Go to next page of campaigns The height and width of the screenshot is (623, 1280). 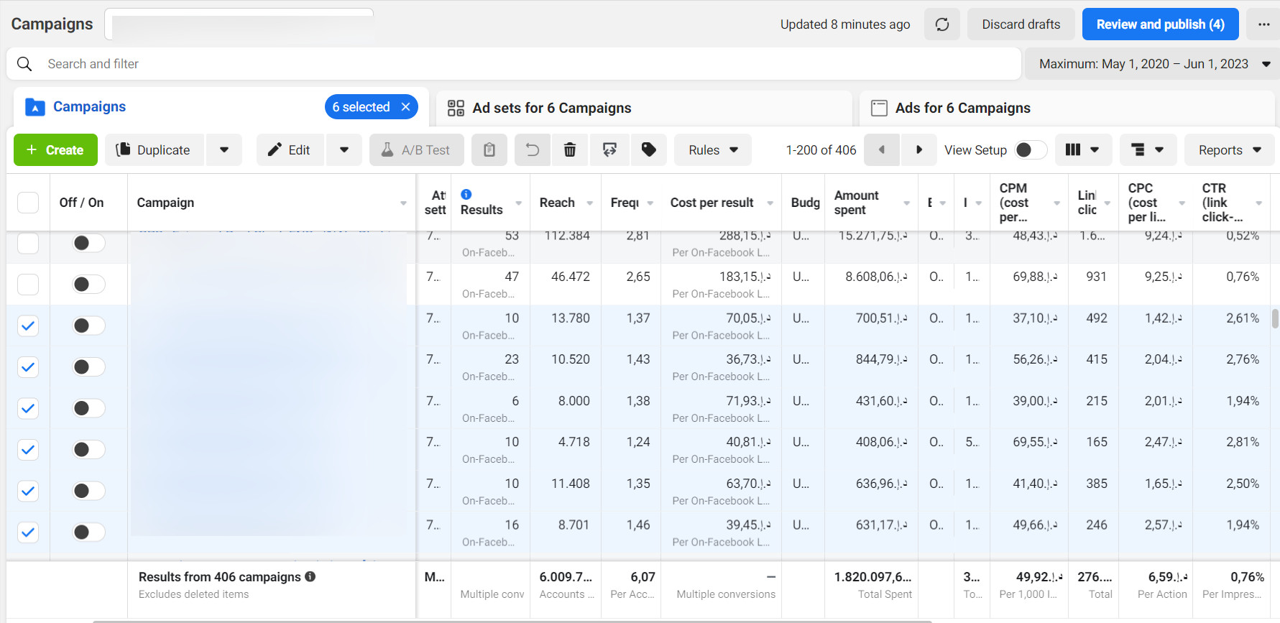[x=918, y=149]
